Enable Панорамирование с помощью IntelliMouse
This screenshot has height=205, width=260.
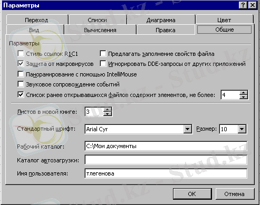coord(21,74)
